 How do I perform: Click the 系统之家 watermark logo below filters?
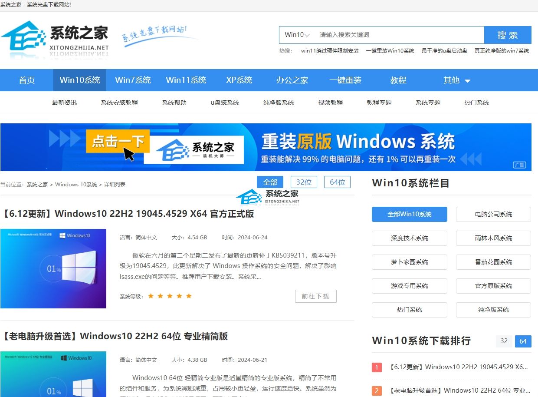(x=268, y=197)
